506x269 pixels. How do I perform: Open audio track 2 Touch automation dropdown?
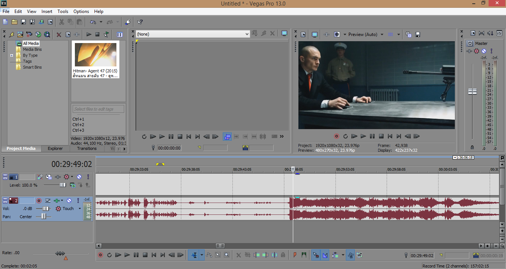click(79, 209)
